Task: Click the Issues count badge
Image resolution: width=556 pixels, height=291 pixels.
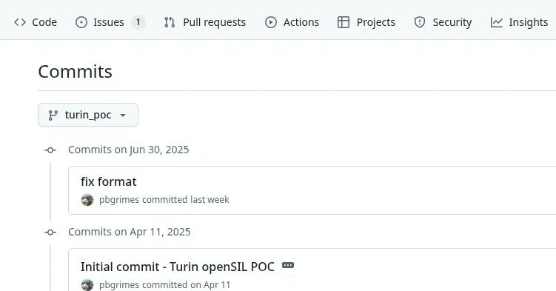Action: [138, 22]
